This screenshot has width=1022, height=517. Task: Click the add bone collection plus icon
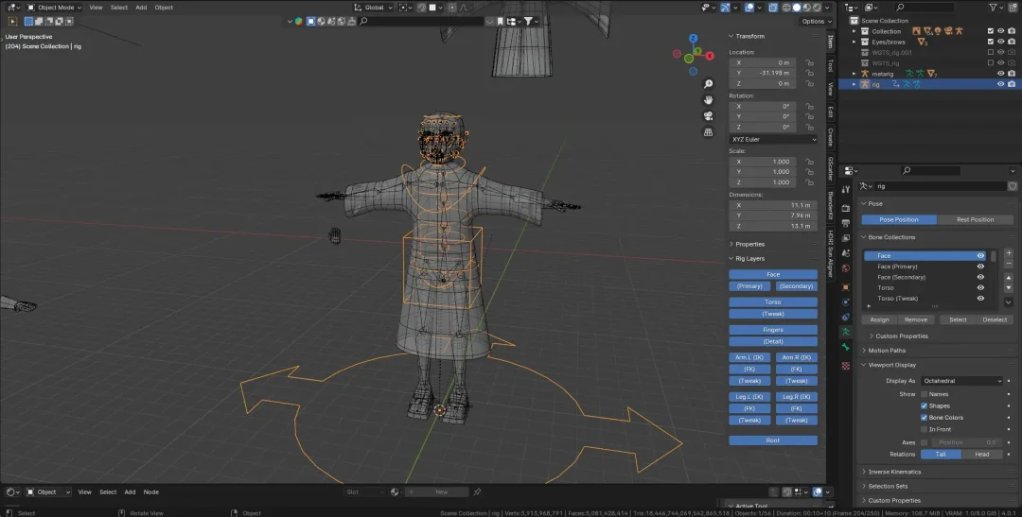point(1009,253)
